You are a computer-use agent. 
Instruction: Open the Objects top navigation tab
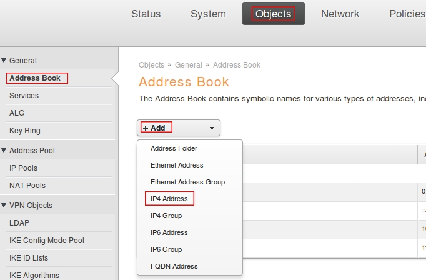point(273,14)
